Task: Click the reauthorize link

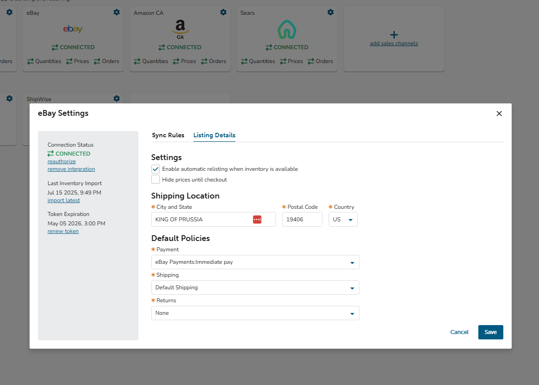Action: pyautogui.click(x=62, y=161)
